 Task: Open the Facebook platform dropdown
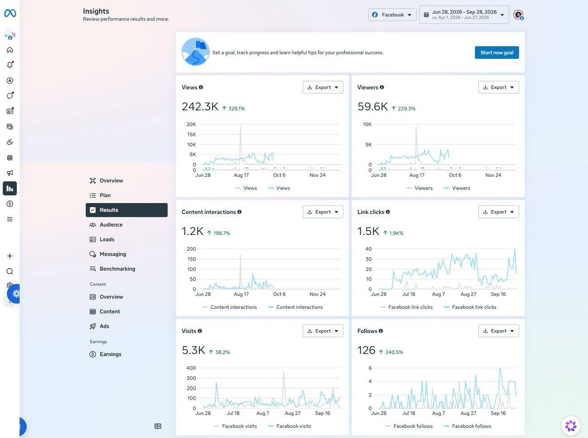pyautogui.click(x=392, y=15)
